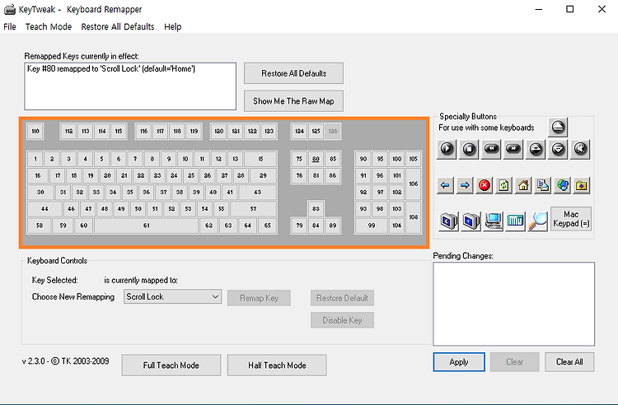Click the eject specialty button

(558, 127)
